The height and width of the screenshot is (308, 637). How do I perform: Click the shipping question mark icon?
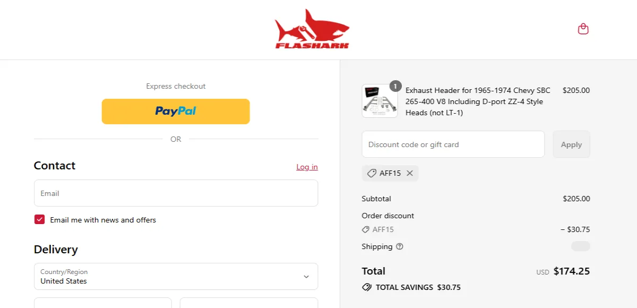point(399,246)
